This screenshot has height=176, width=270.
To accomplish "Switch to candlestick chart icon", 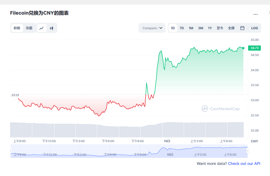I will (x=52, y=28).
